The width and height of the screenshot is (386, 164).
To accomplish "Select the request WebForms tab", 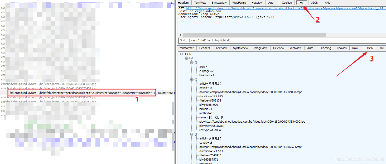I will click(239, 3).
